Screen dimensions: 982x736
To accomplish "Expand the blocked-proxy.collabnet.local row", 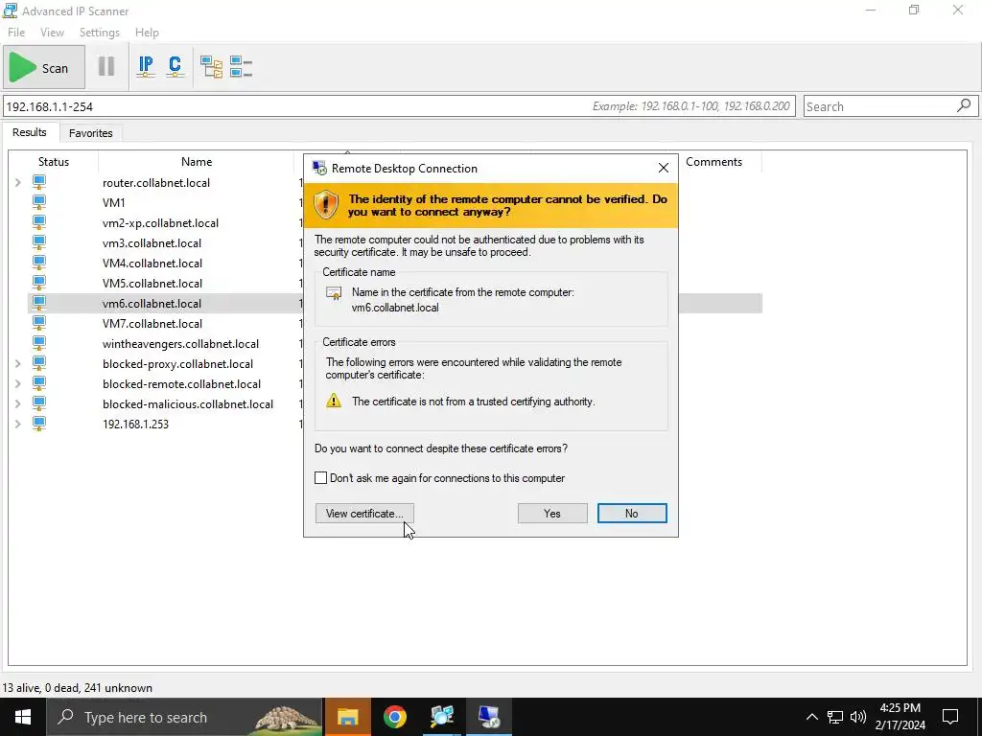I will (x=17, y=363).
